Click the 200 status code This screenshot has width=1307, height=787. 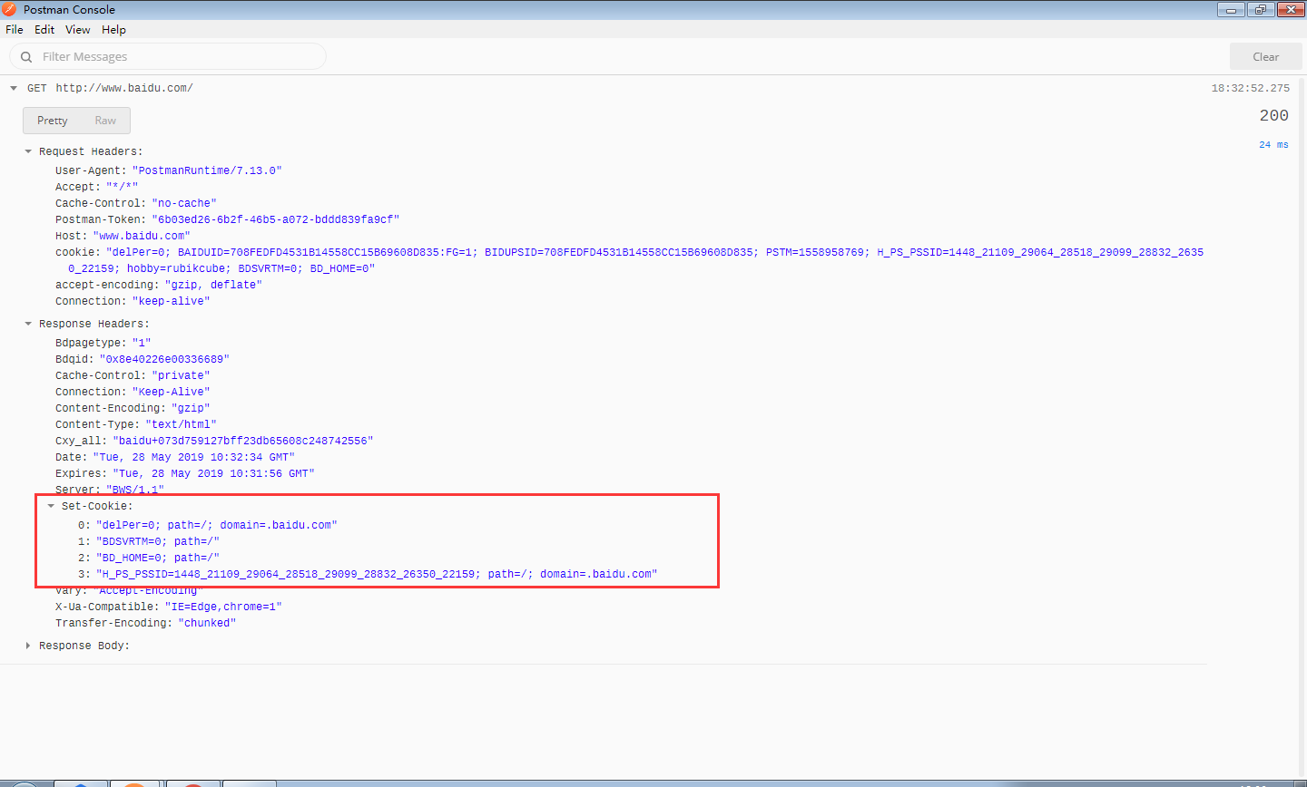pos(1273,115)
